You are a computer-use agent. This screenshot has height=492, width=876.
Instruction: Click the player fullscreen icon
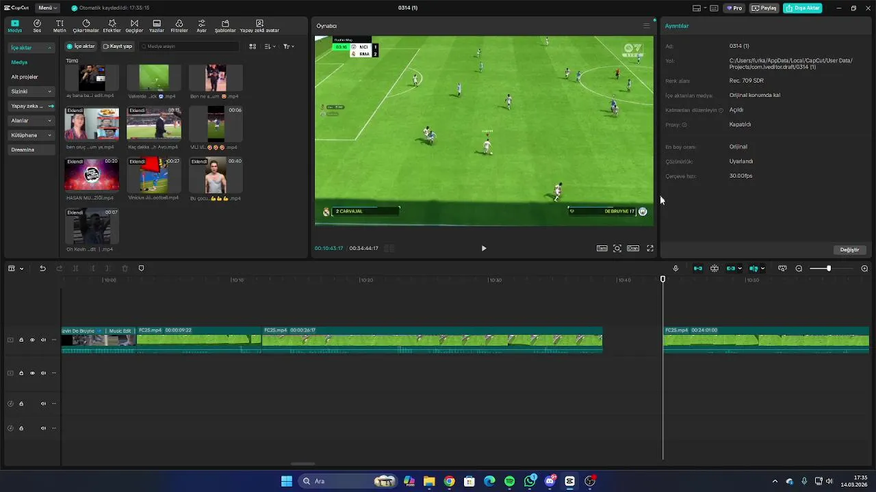[x=650, y=249]
